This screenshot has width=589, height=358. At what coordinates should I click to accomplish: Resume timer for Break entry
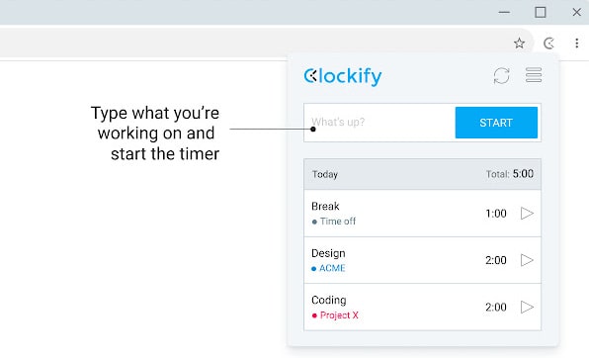(x=527, y=214)
